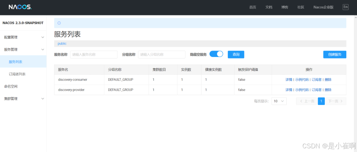Viewport: 357px width, 152px height.
Task: Open 示例代码 for discovery-provider
Action: 302,90
